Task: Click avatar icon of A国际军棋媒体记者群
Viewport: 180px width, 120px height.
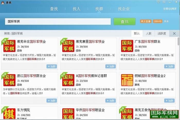Action: tap(68, 80)
